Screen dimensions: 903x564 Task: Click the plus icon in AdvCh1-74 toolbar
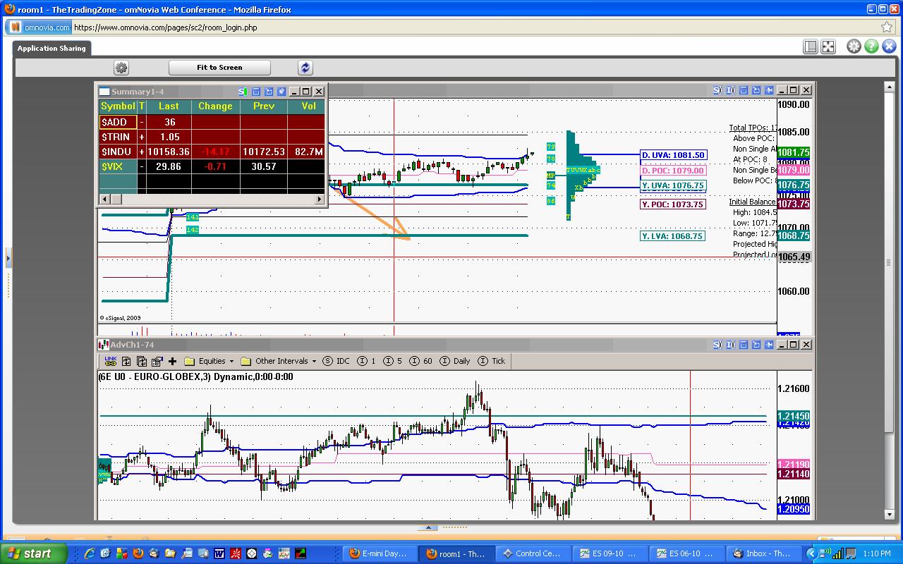click(172, 361)
